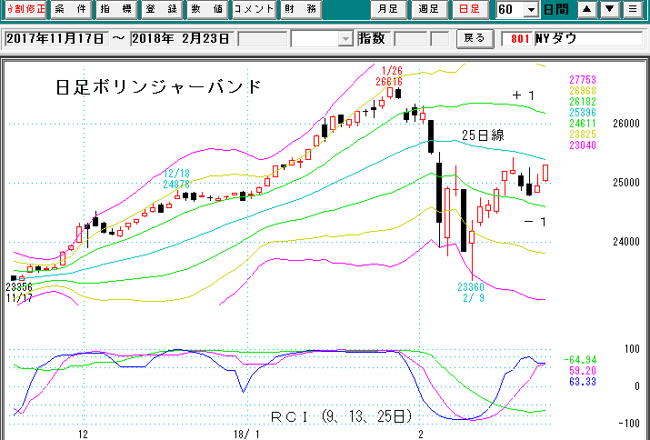The width and height of the screenshot is (650, 440).
Task: Click the 1/26 peak candlestick at 26616
Action: (x=391, y=91)
